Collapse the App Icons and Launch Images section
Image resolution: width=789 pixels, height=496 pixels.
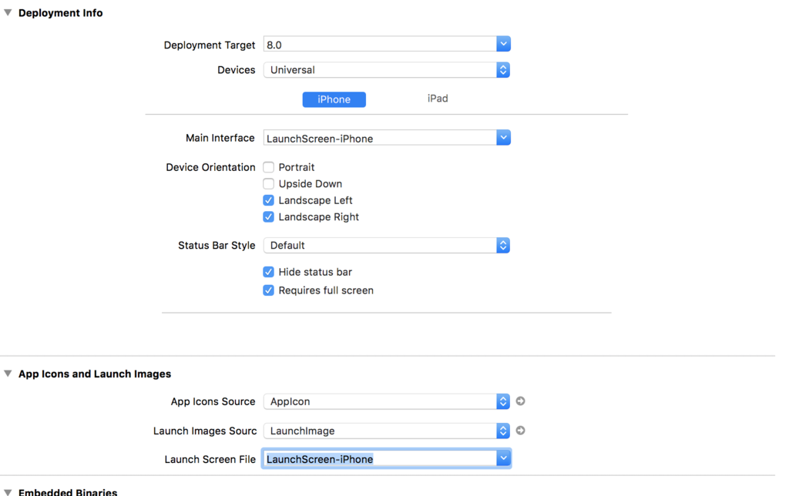click(x=8, y=374)
